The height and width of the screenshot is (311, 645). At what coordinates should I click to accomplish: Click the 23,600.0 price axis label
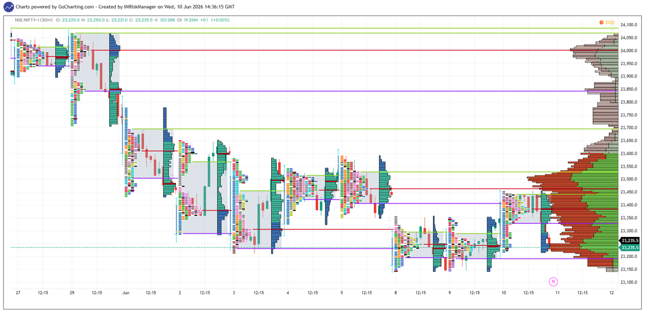tap(630, 153)
